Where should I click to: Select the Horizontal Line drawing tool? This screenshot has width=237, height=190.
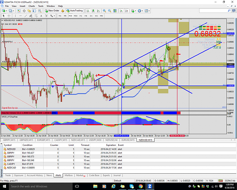pyautogui.click(x=20, y=16)
